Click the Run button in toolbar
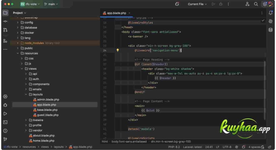276x150 pixels. (x=213, y=4)
